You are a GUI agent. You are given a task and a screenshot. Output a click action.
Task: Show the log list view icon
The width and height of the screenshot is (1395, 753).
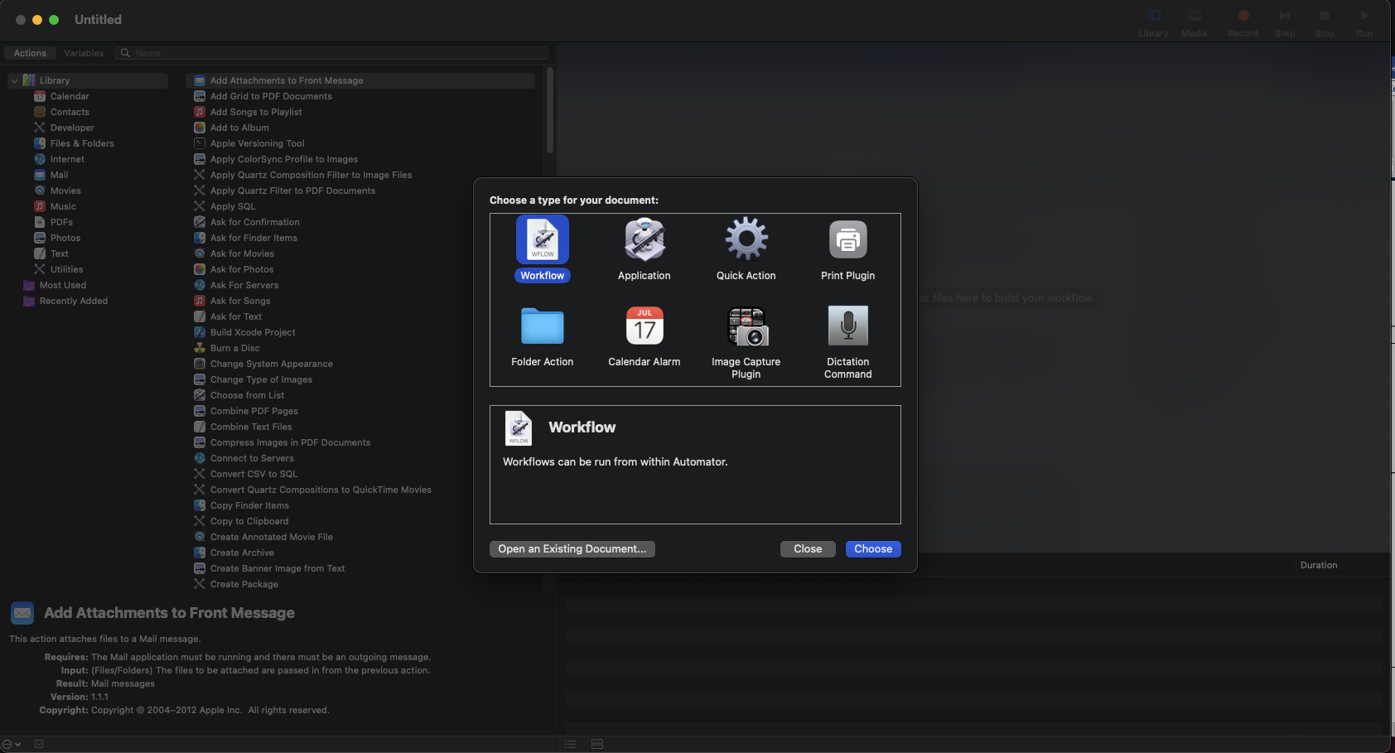(x=570, y=744)
